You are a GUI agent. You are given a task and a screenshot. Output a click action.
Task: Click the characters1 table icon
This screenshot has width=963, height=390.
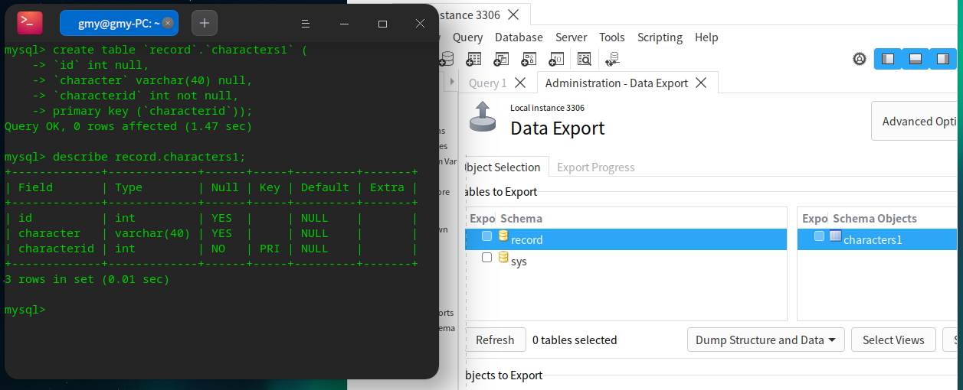836,236
